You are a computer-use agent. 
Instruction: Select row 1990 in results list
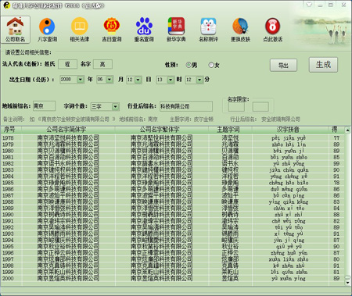click(x=172, y=215)
